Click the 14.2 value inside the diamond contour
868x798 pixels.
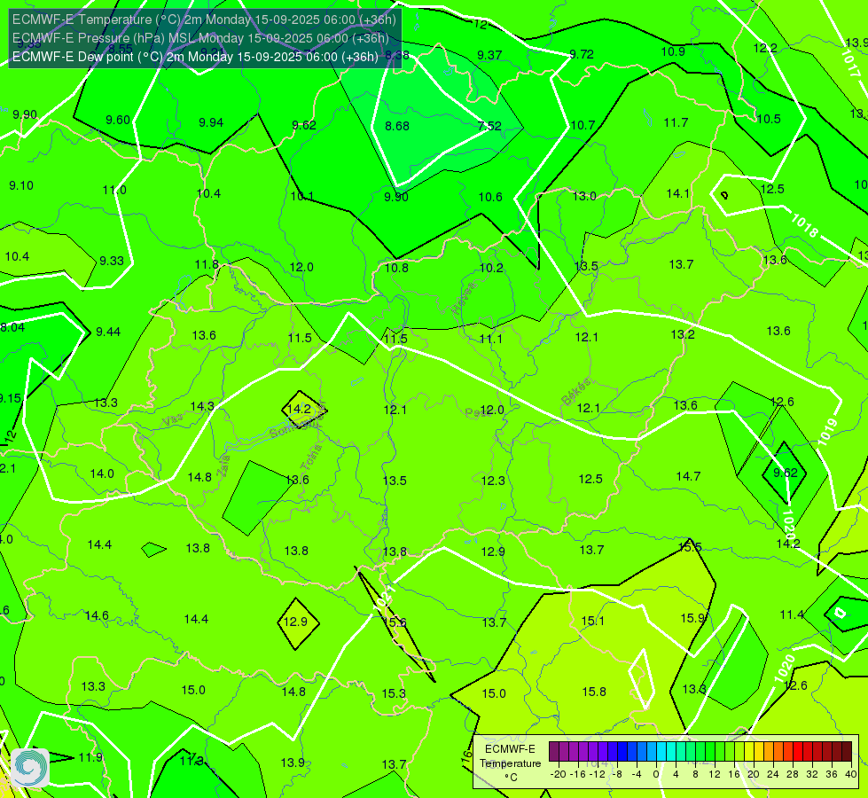[x=300, y=410]
